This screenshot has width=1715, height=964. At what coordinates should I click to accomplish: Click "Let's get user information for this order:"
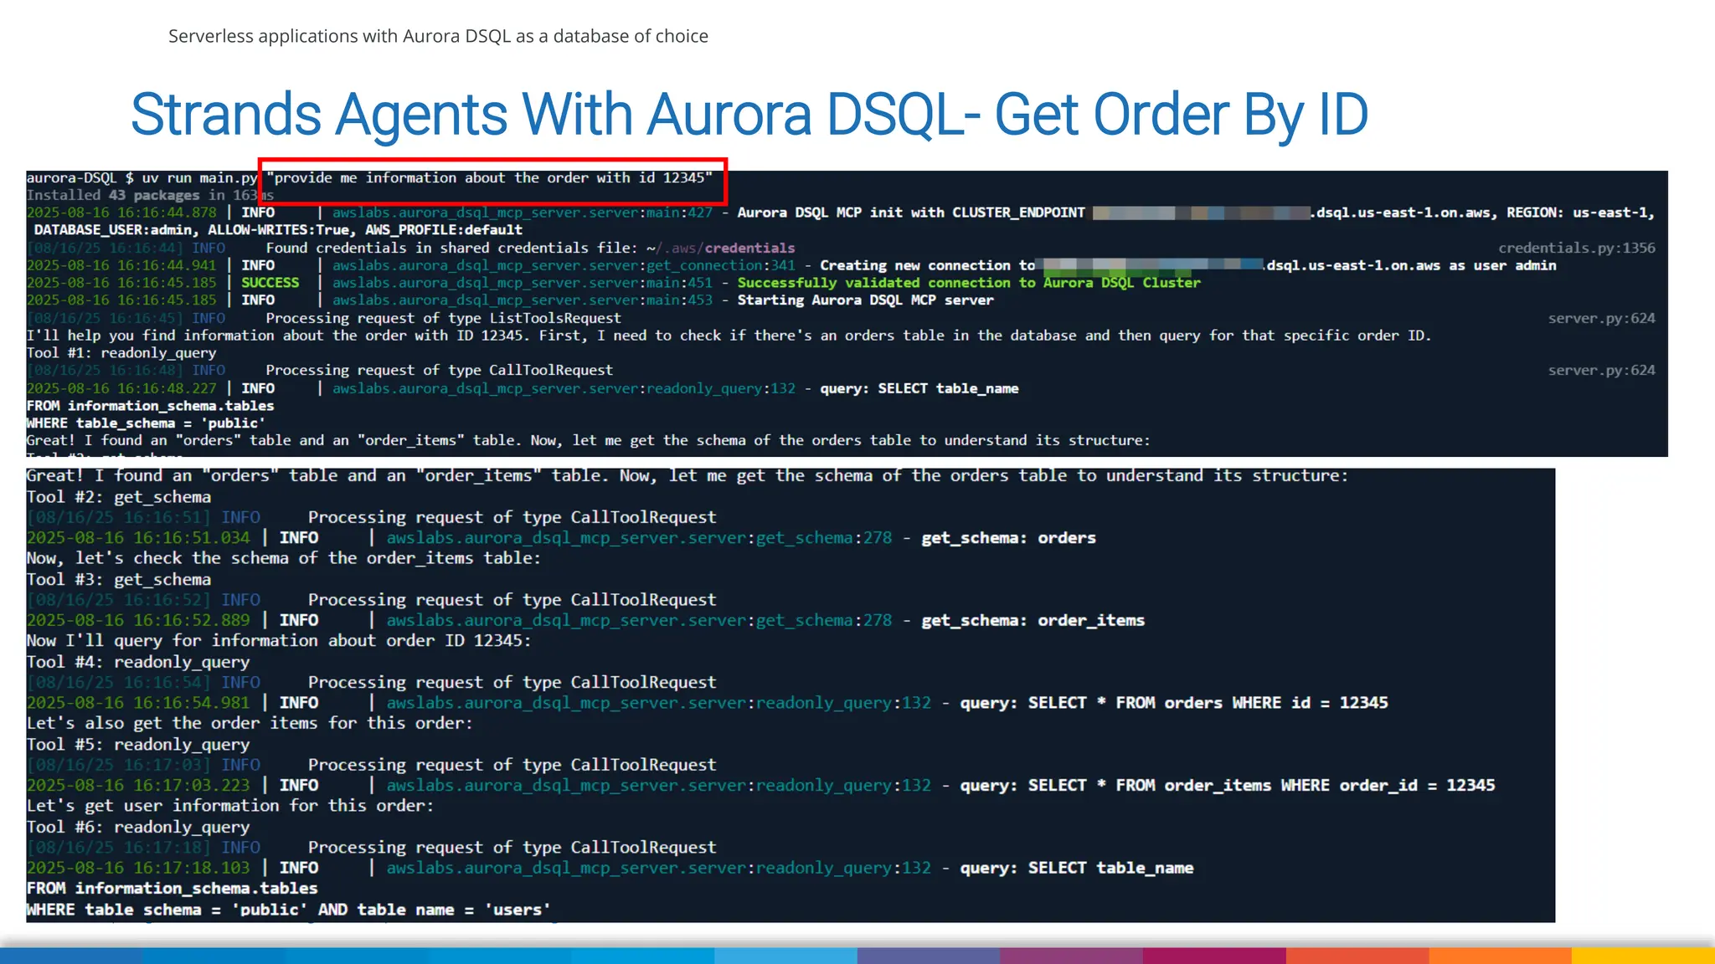[229, 806]
